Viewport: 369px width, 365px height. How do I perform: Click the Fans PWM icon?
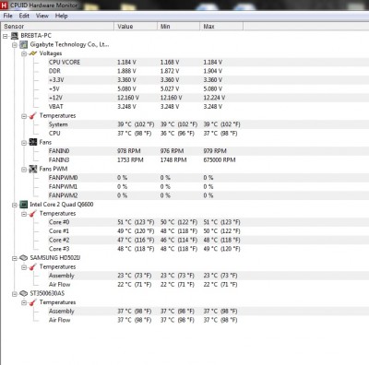coord(33,169)
